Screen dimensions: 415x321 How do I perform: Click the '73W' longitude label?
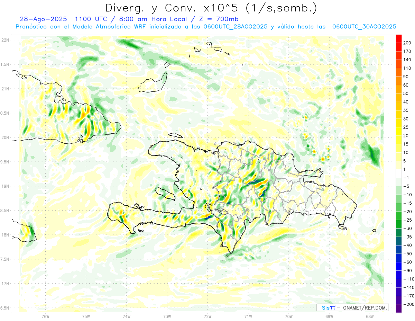pos(167,316)
